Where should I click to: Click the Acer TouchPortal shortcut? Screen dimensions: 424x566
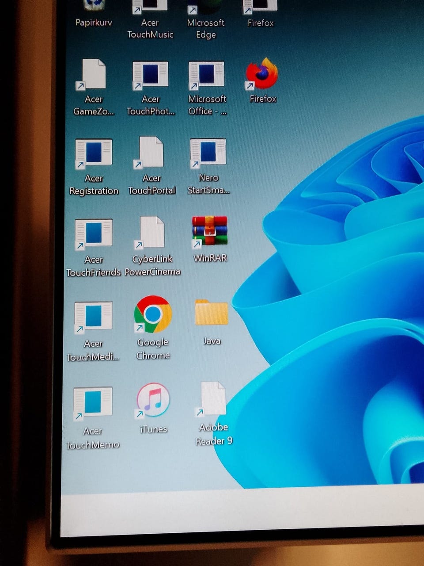(x=151, y=166)
